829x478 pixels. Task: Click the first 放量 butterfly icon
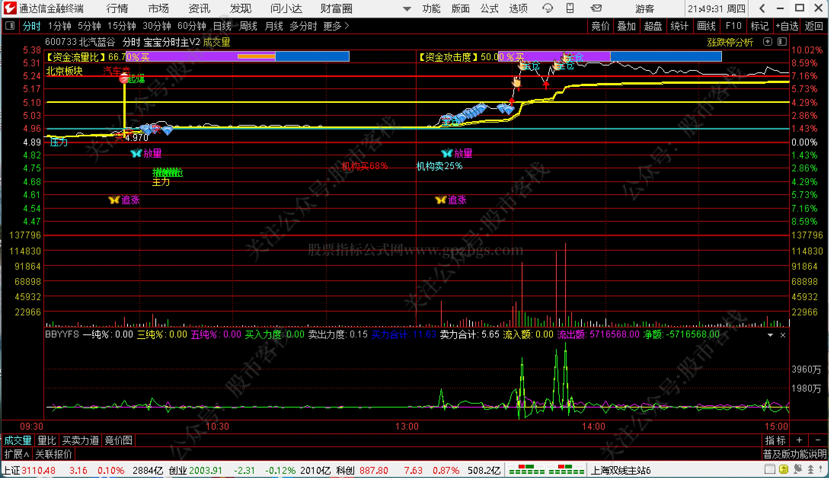[136, 153]
